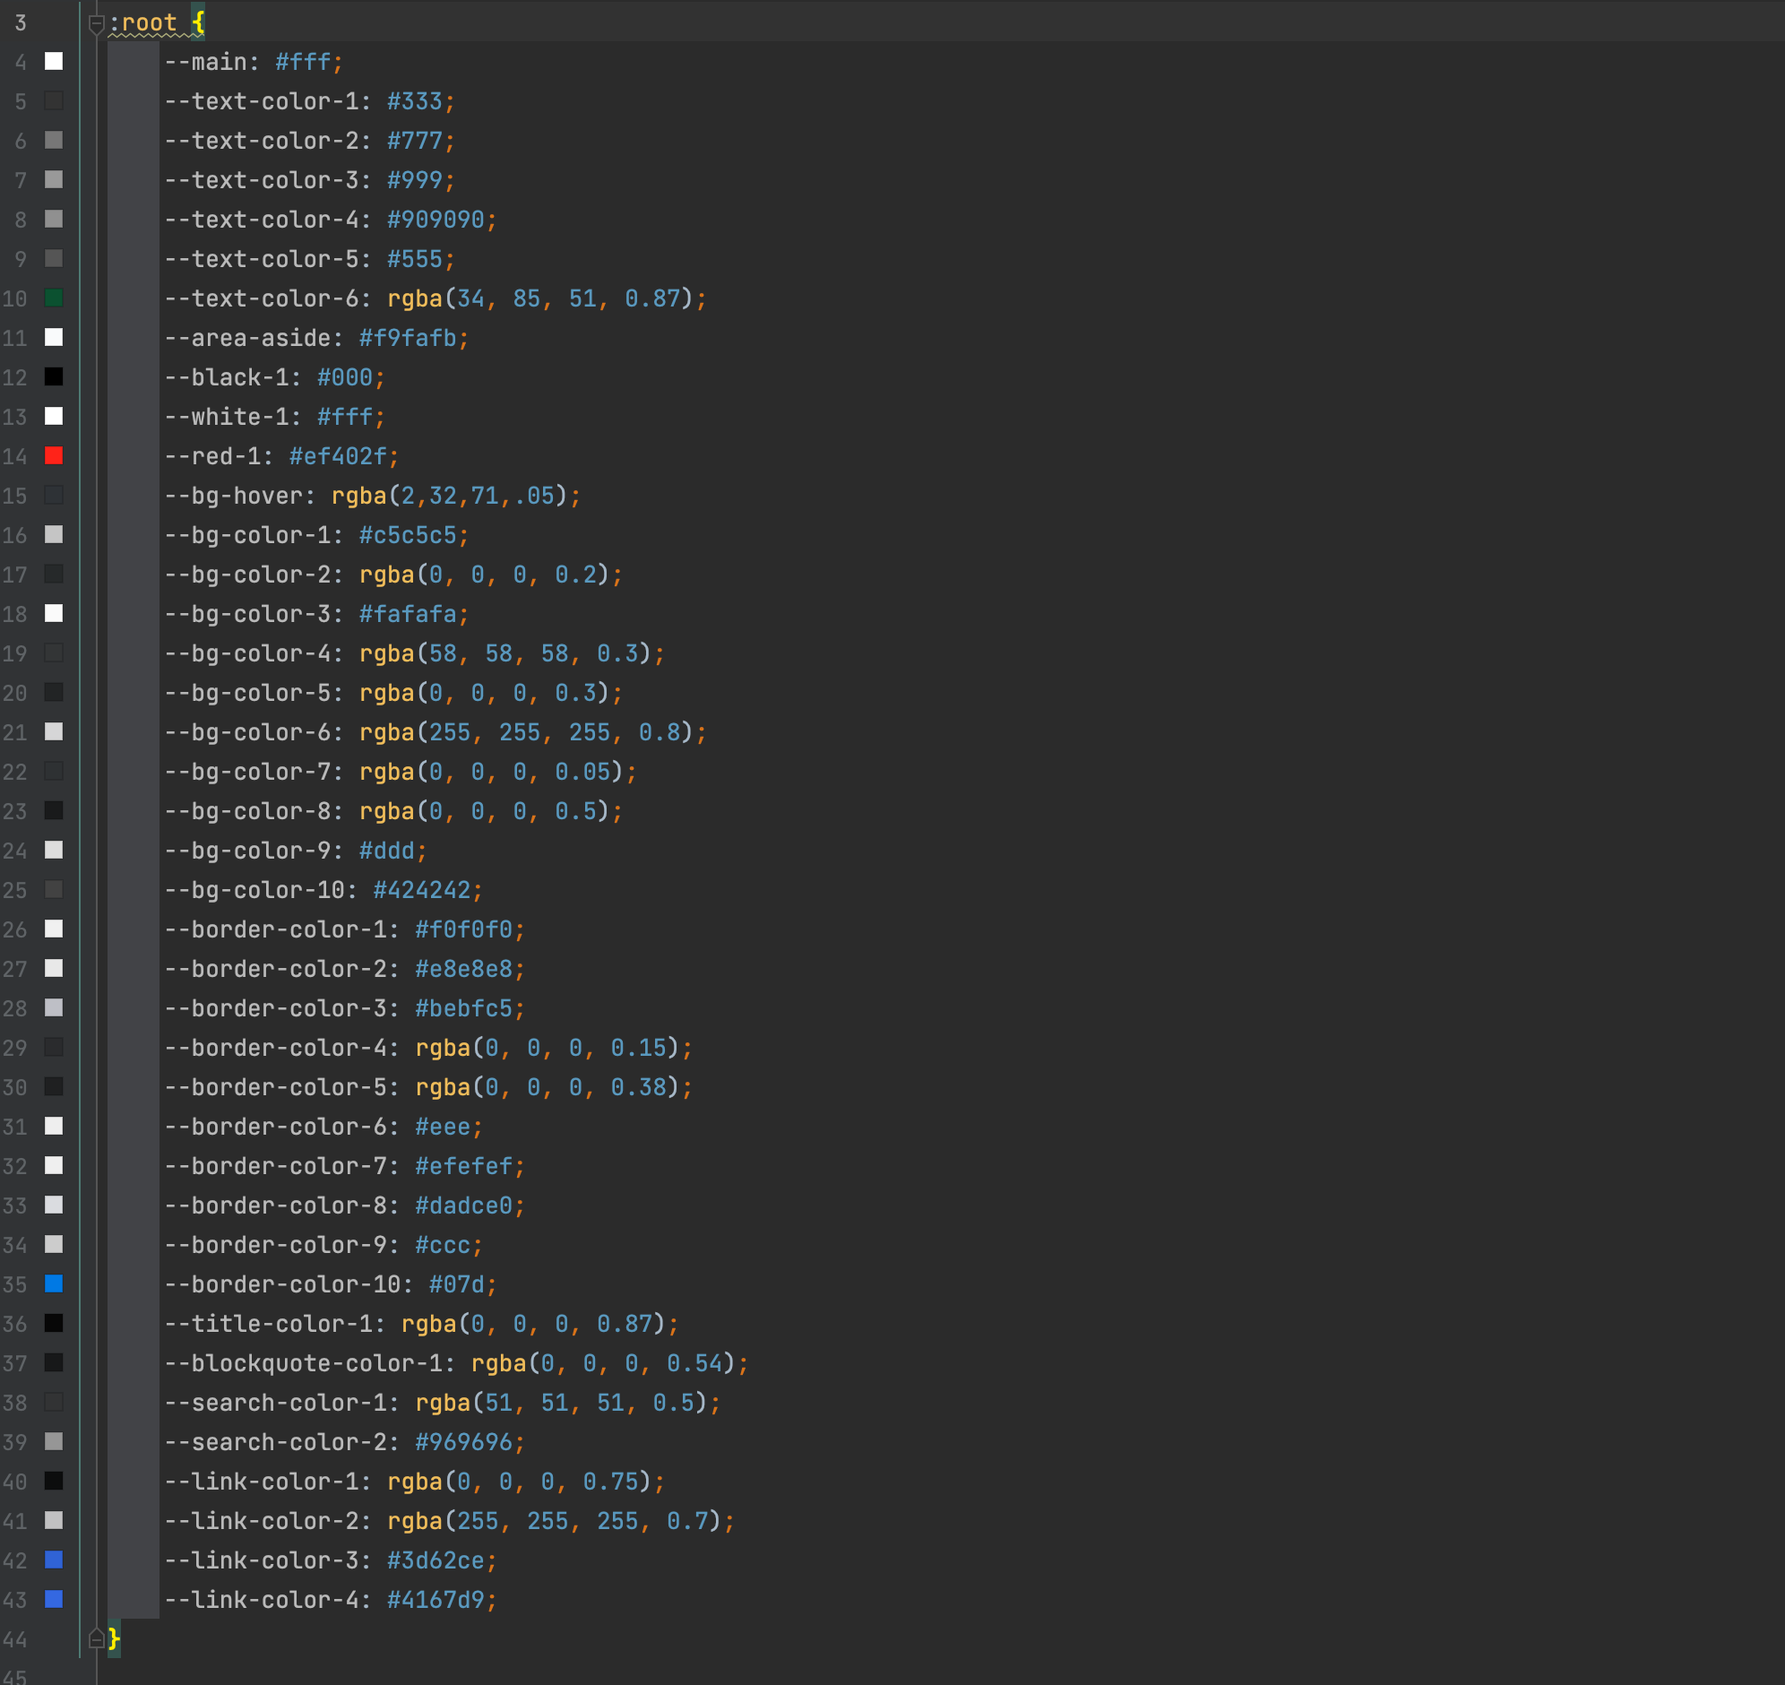Collapse the :root block fold arrow
1785x1685 pixels.
(x=96, y=23)
